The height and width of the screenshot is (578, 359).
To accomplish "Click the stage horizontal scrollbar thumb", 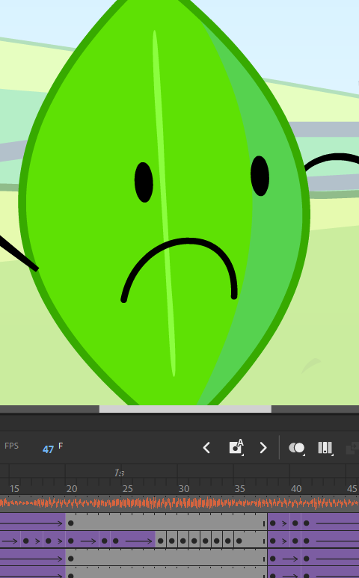I will (x=185, y=409).
